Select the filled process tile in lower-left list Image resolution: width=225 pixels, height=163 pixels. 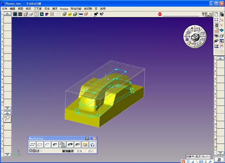(7, 119)
